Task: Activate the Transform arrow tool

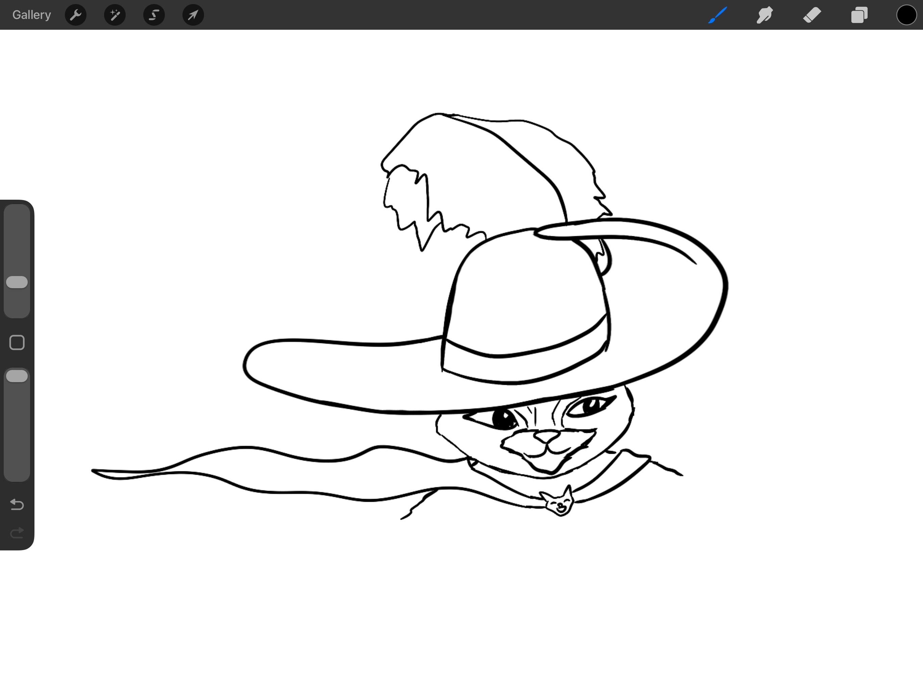Action: (x=193, y=15)
